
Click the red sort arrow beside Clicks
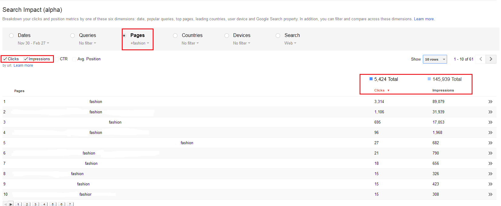pyautogui.click(x=388, y=91)
